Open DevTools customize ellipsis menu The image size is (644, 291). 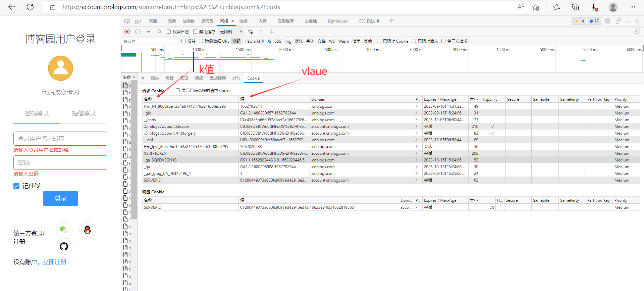click(629, 21)
